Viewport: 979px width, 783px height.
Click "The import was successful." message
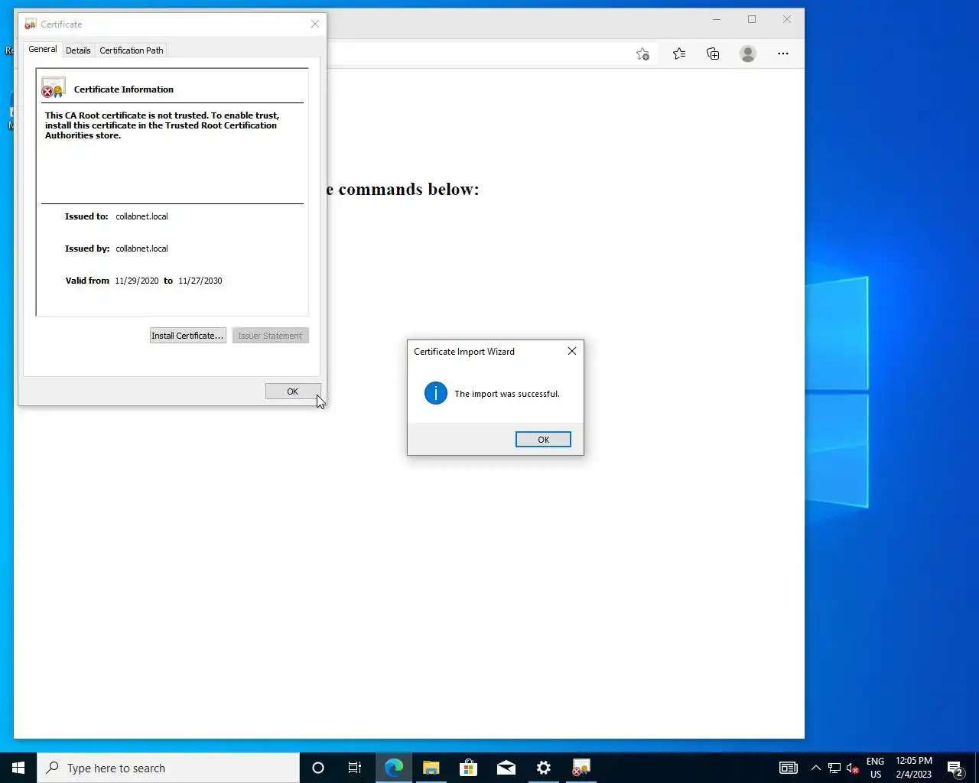pos(507,394)
